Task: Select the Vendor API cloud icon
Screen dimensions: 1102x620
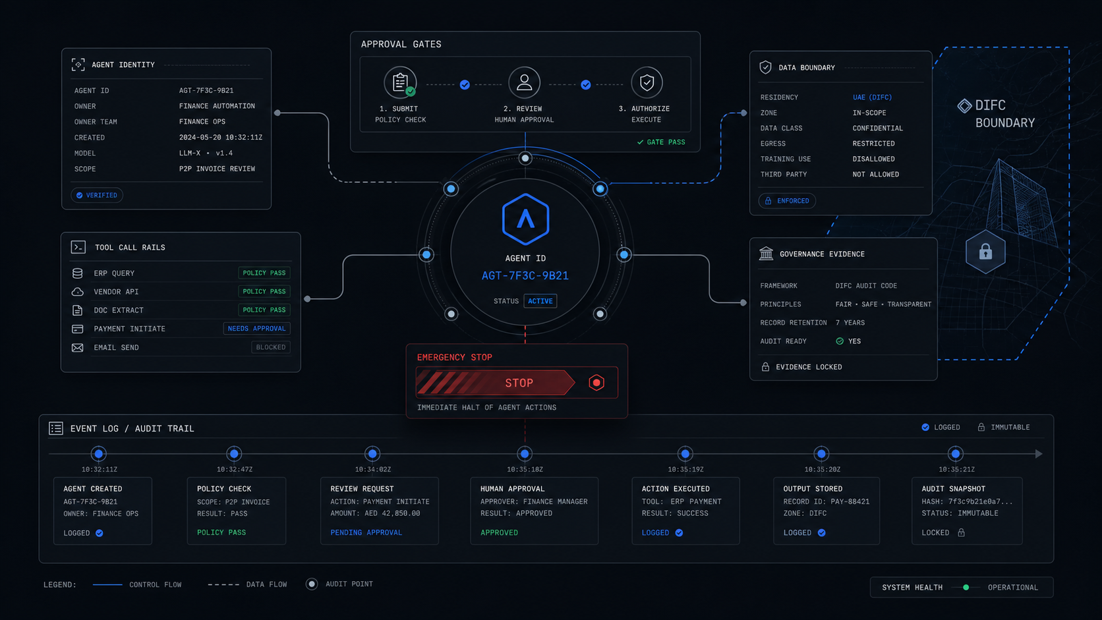Action: pyautogui.click(x=77, y=291)
